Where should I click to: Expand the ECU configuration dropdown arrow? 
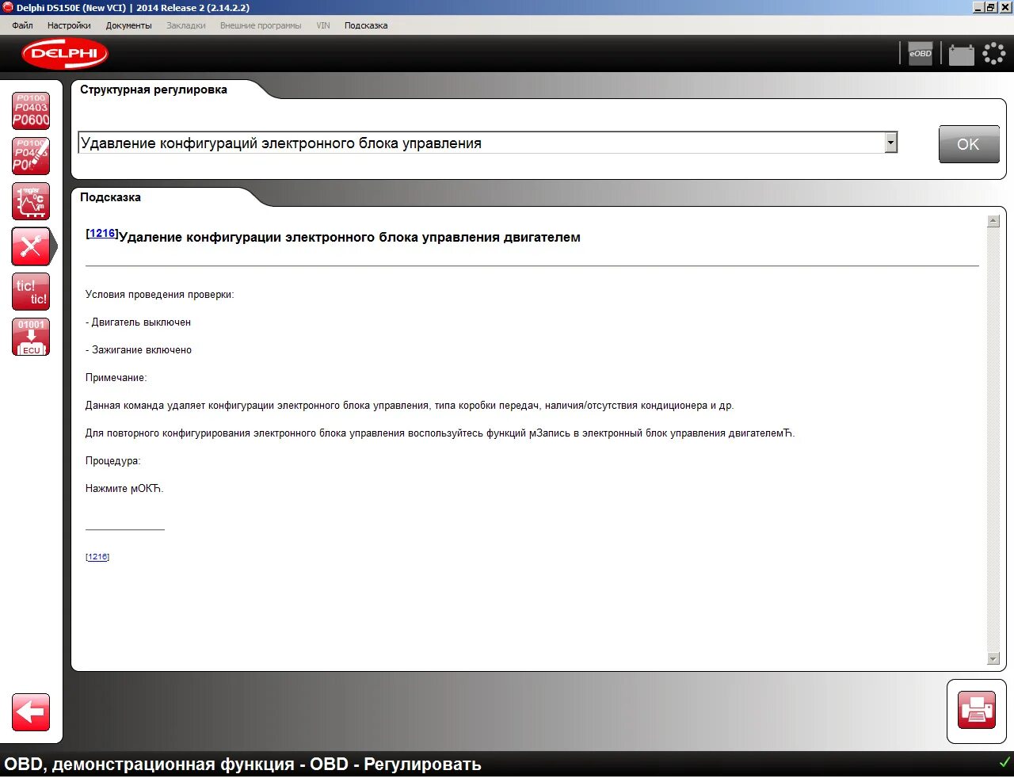click(x=890, y=143)
